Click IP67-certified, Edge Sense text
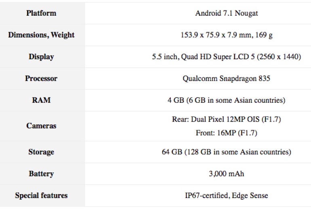 (x=226, y=196)
